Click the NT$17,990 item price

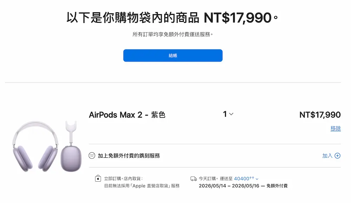(321, 115)
